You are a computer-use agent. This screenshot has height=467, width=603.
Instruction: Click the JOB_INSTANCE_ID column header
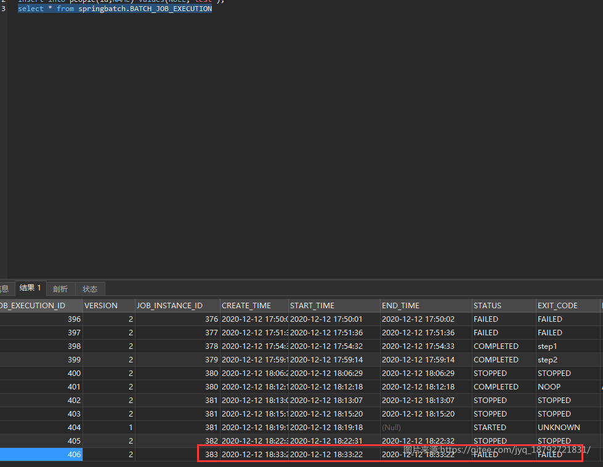click(177, 306)
